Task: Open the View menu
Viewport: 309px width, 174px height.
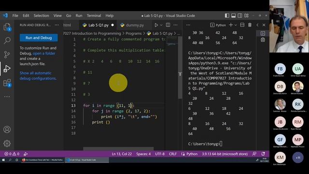Action: coord(57,15)
